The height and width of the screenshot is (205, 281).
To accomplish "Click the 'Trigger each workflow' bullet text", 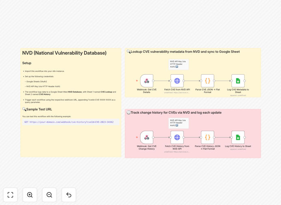I will (70, 101).
